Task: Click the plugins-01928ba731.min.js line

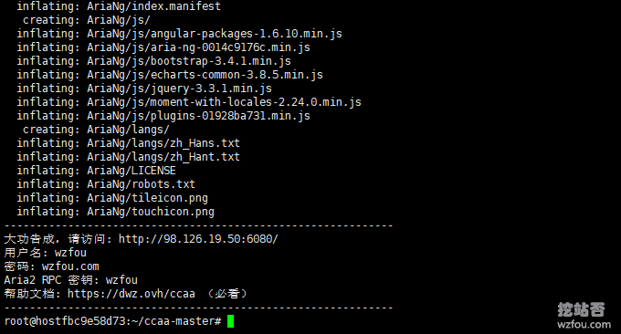Action: pos(163,116)
